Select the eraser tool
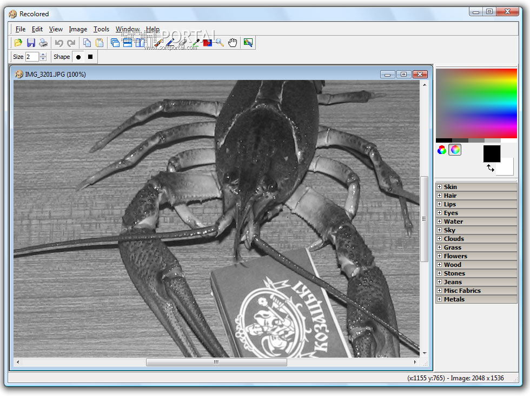Screen dimensions: 530x396 pyautogui.click(x=183, y=43)
